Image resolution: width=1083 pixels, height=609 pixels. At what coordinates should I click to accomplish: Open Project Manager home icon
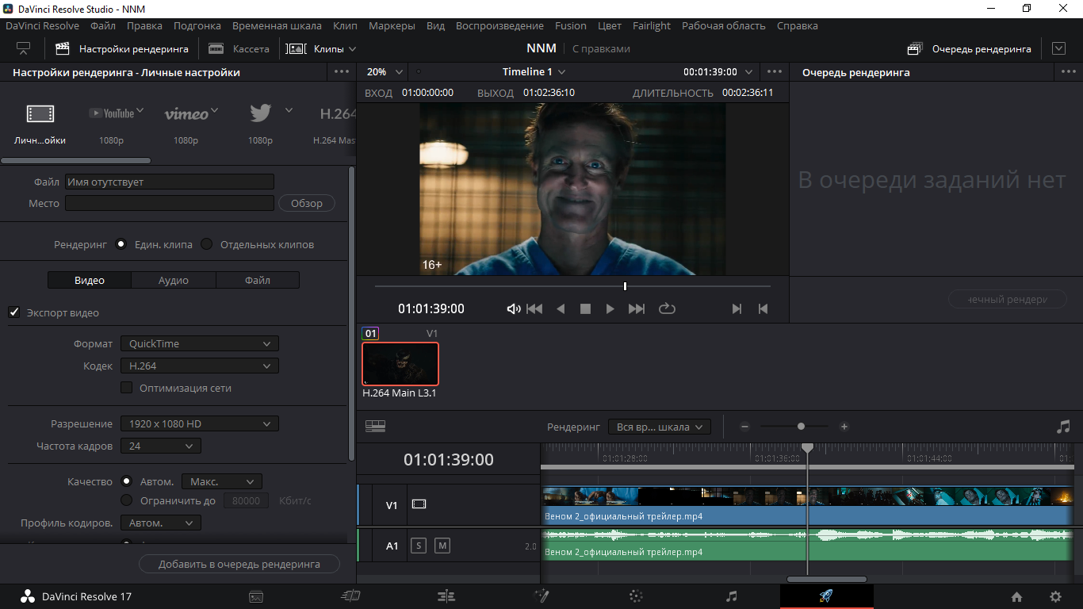1016,597
